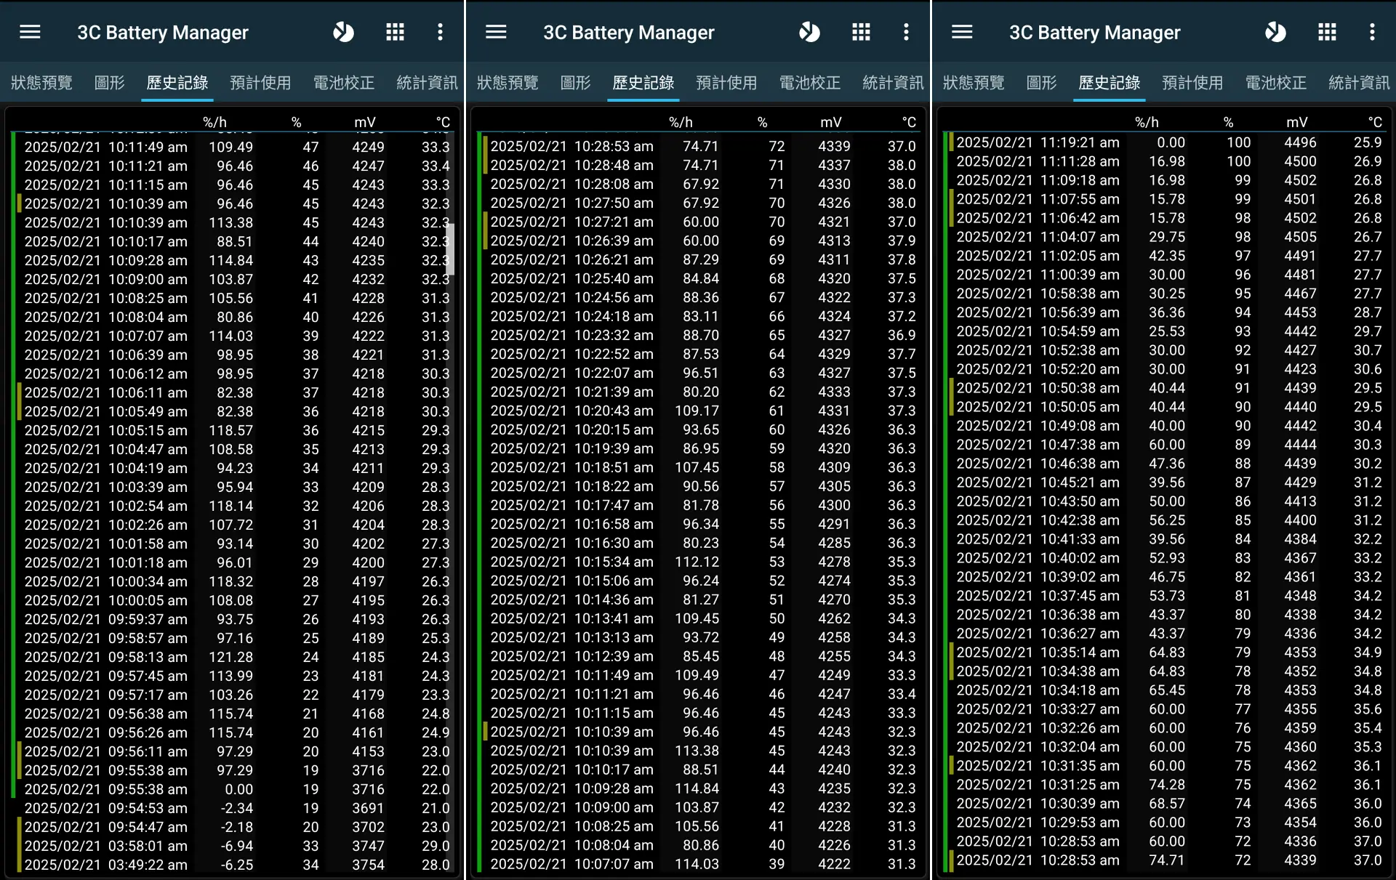Tap 3C Battery Manager title in right panel
The width and height of the screenshot is (1396, 880).
[x=1095, y=33]
